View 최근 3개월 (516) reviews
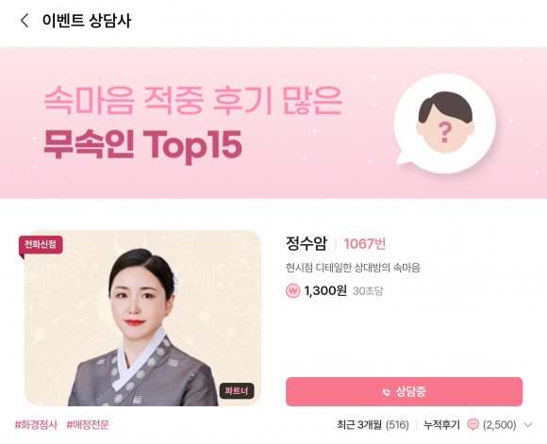 click(x=373, y=425)
